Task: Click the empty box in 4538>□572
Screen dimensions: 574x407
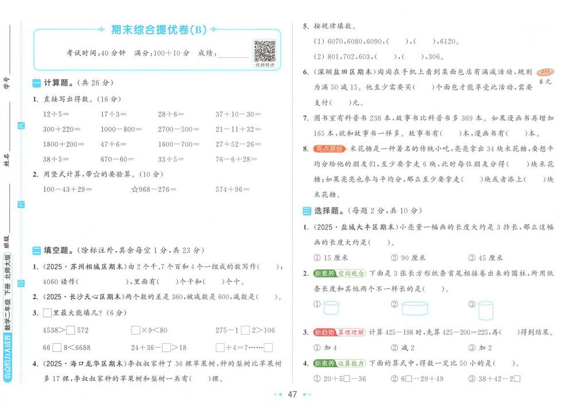Action: [71, 330]
